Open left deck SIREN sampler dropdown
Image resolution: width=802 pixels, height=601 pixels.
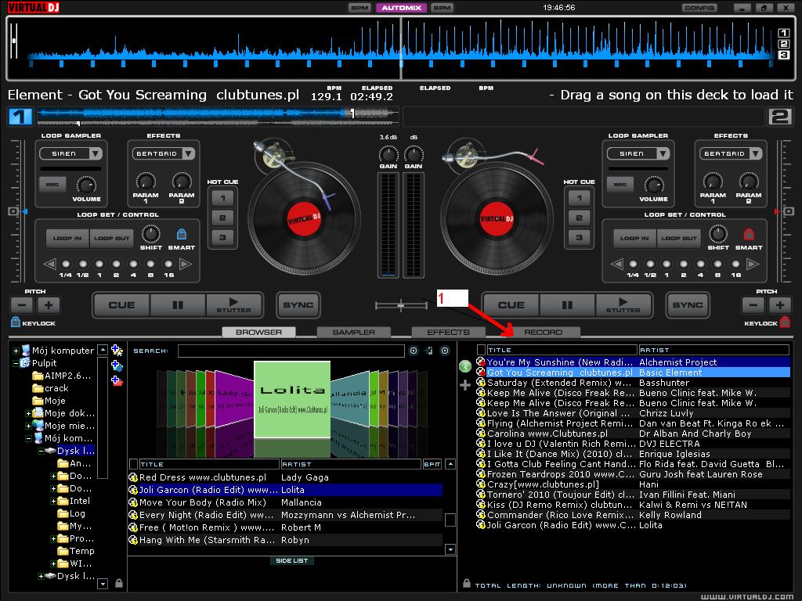point(96,153)
